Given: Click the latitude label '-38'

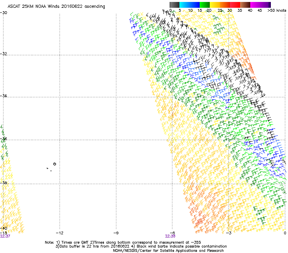Looking at the screenshot, I should pyautogui.click(x=4, y=183).
